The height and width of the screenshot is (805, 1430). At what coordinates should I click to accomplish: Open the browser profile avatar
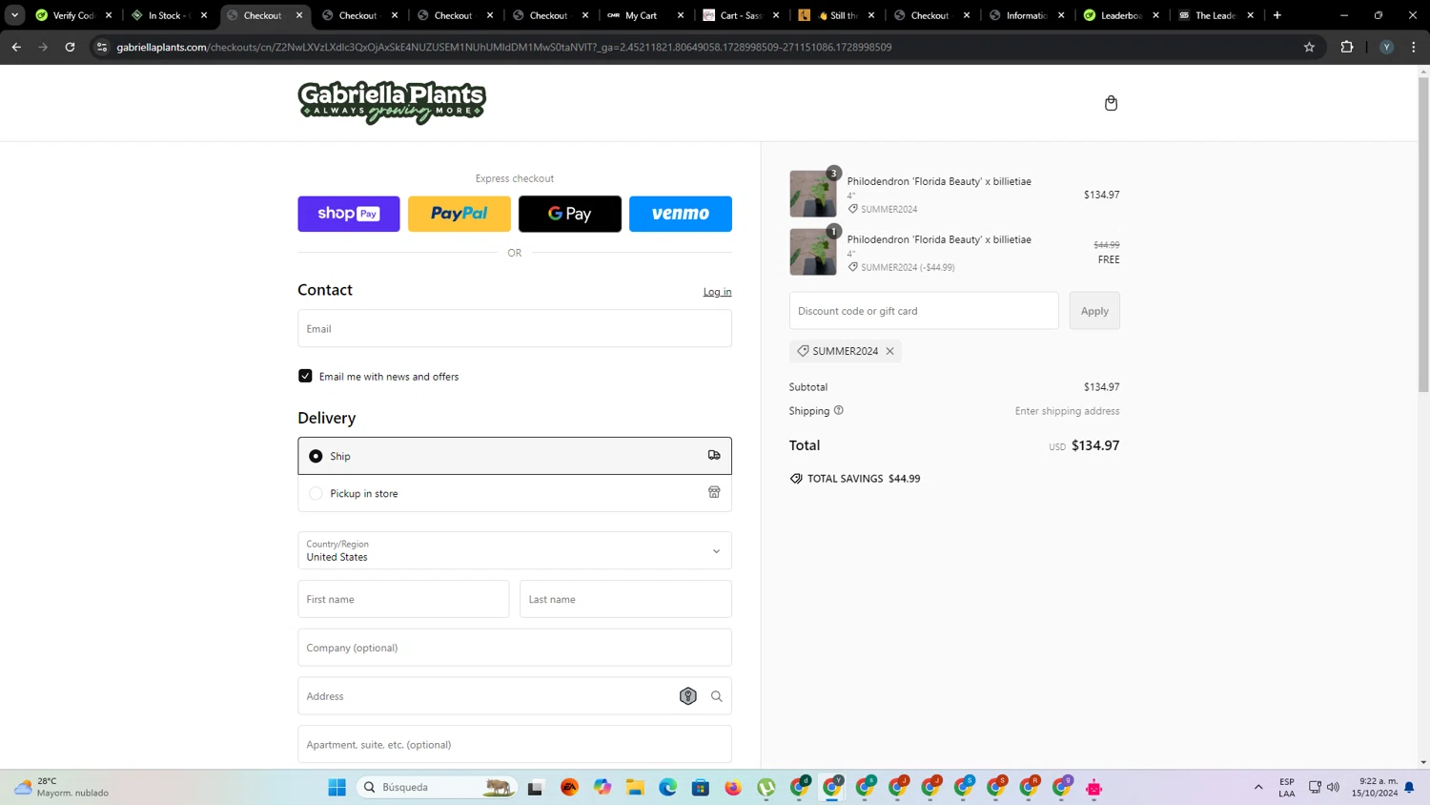pos(1387,47)
